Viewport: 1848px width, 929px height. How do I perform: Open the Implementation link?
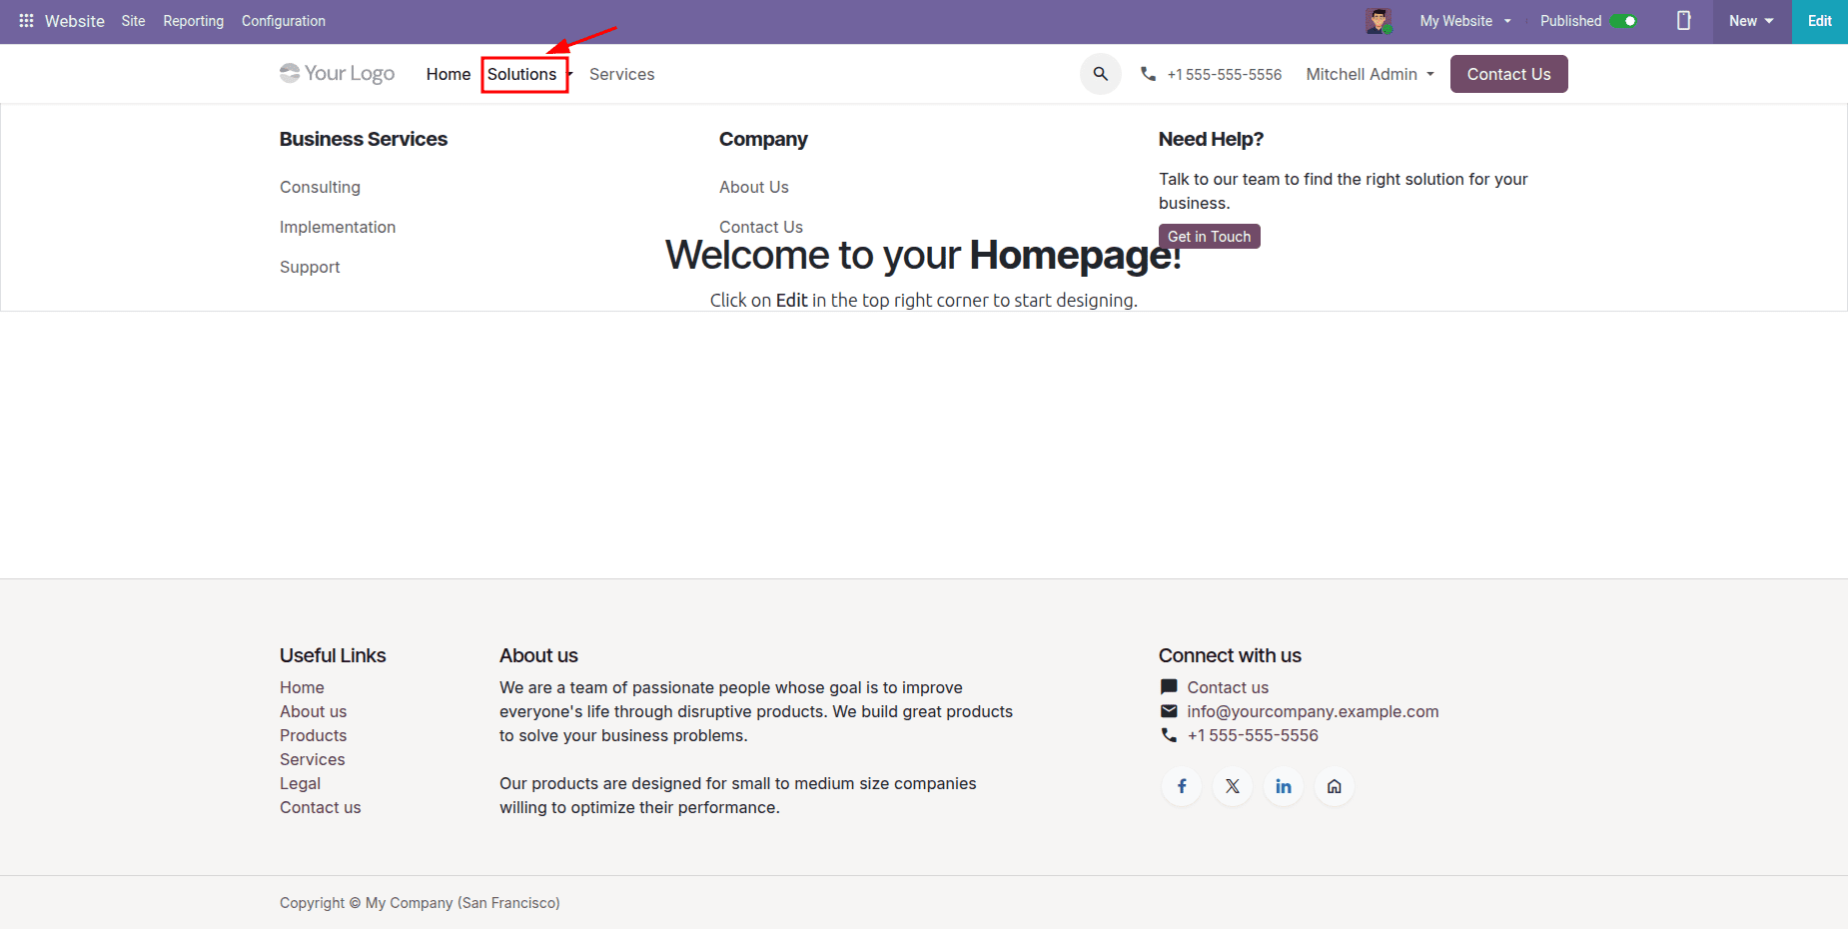pos(338,227)
